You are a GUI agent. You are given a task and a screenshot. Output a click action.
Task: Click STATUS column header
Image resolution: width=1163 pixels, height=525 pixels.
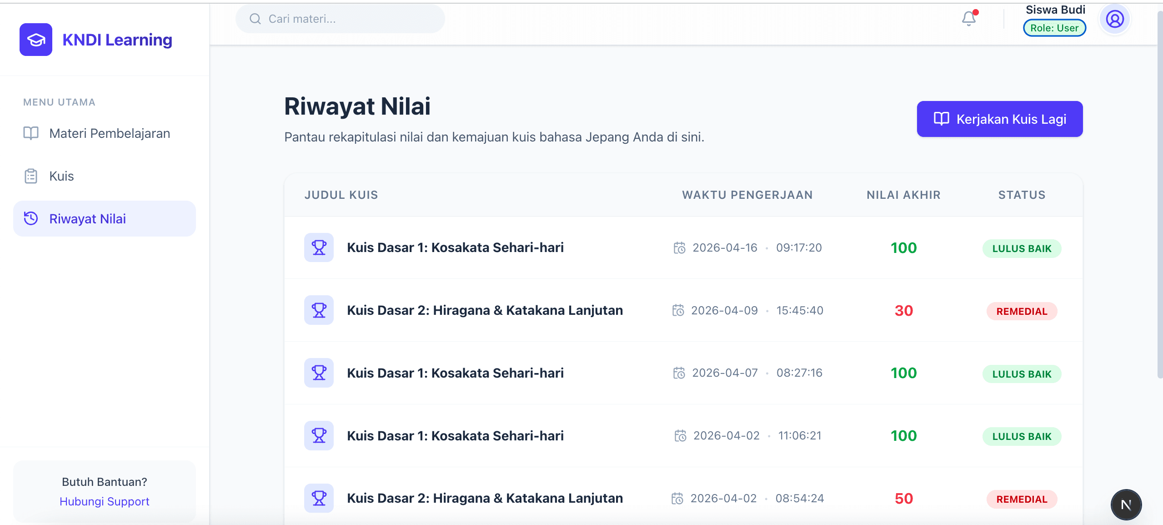1022,195
